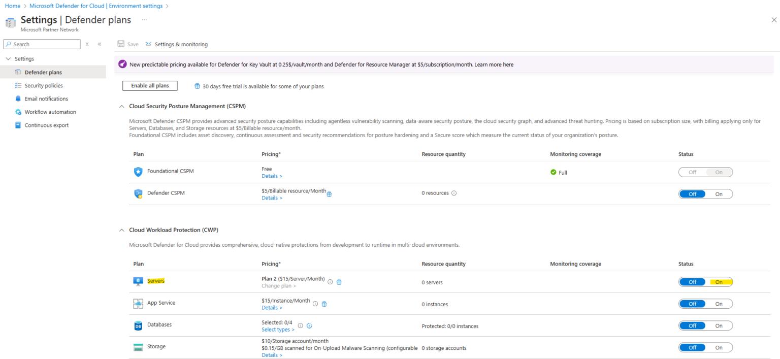Open the Learn more here link
This screenshot has height=359, width=780.
pos(495,64)
